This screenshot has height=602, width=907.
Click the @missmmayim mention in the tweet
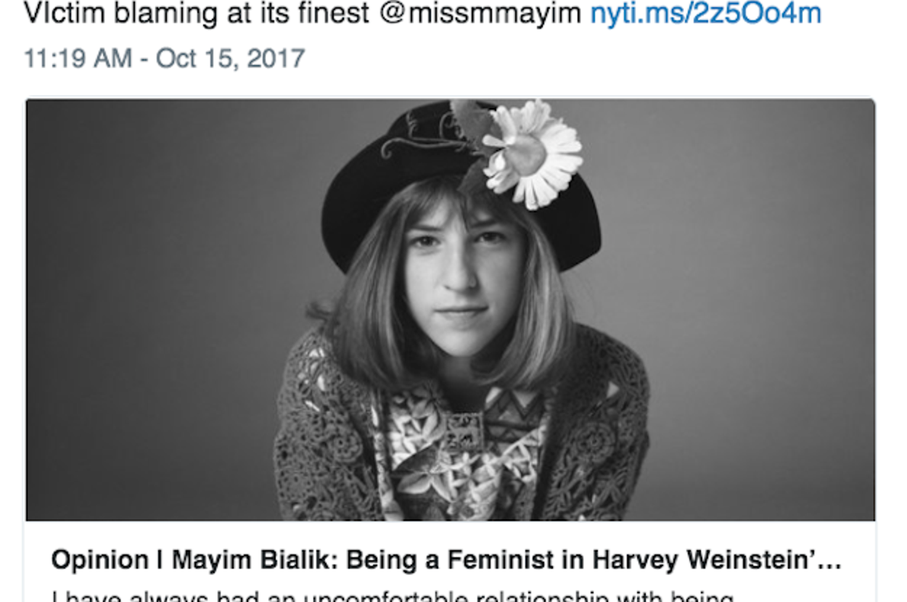481,15
